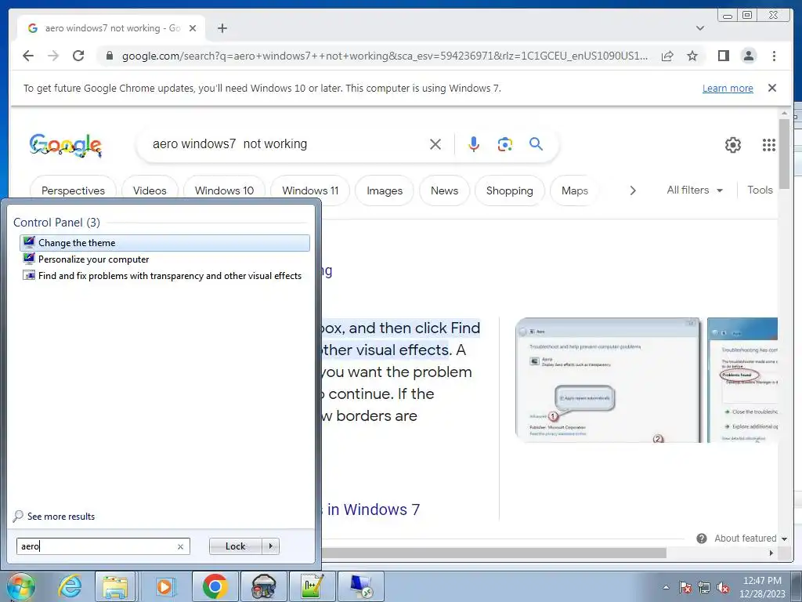This screenshot has height=602, width=802.
Task: Open Windows Explorer from taskbar
Action: pyautogui.click(x=115, y=586)
